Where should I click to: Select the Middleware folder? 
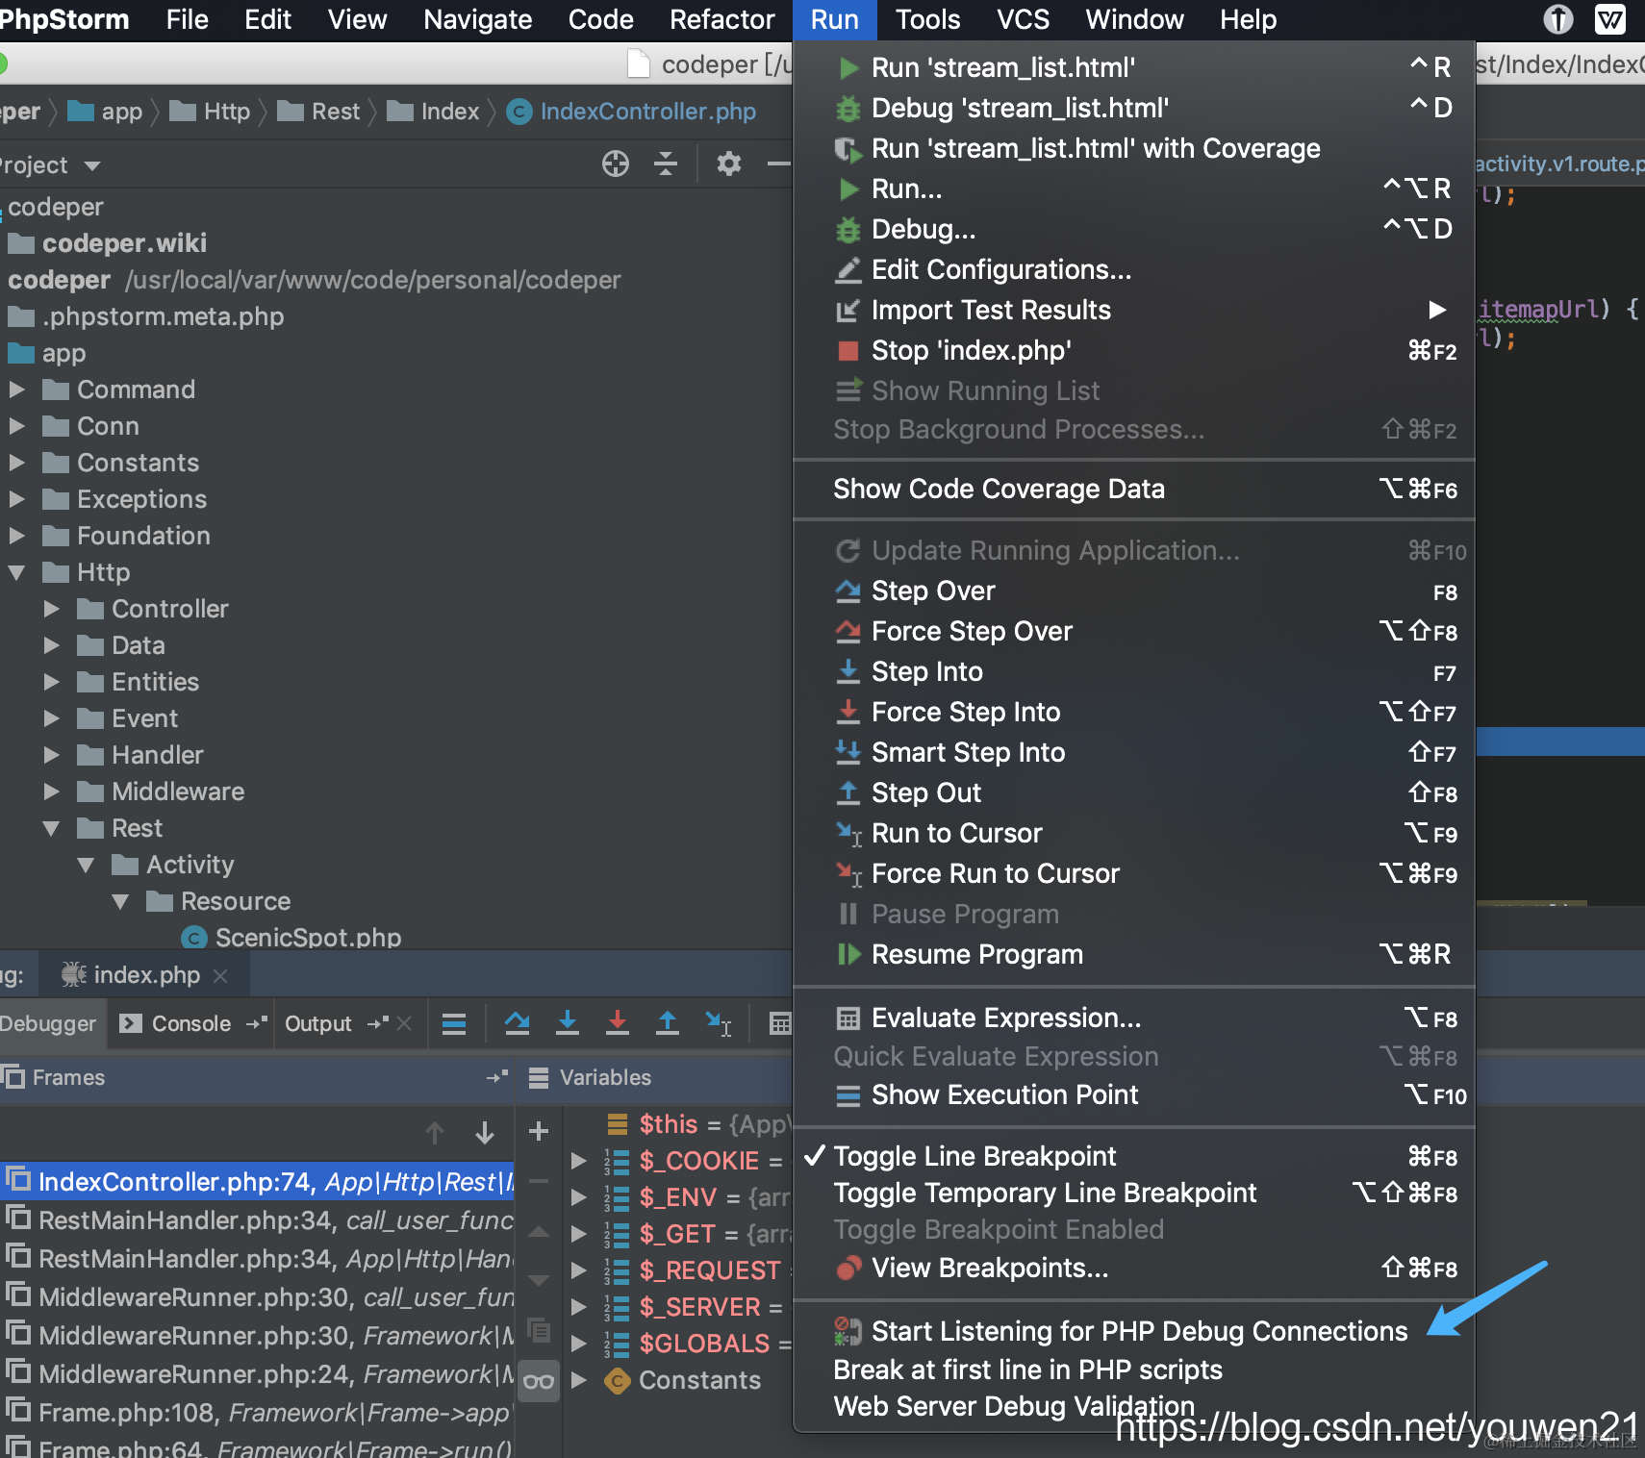point(178,792)
